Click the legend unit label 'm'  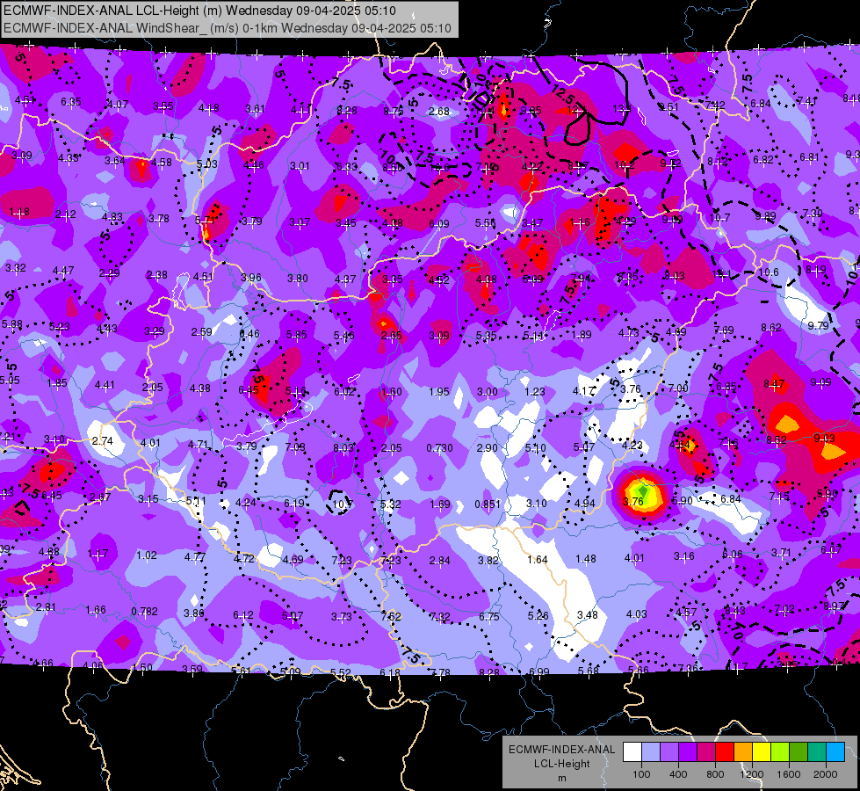(x=561, y=778)
